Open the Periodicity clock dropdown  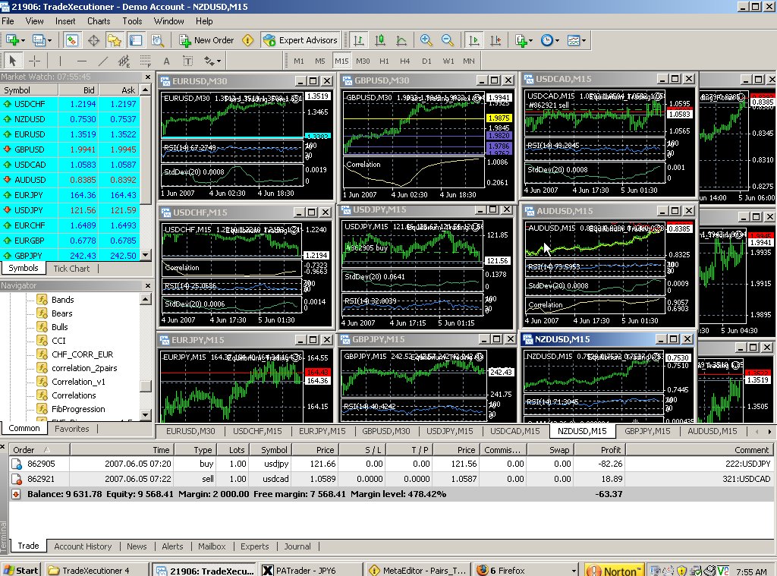[549, 40]
